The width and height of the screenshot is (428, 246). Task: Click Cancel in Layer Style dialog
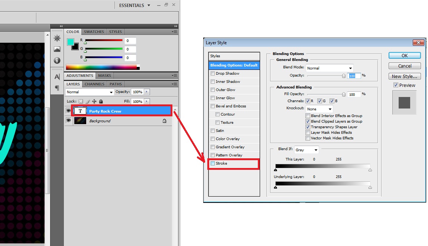[x=405, y=66]
